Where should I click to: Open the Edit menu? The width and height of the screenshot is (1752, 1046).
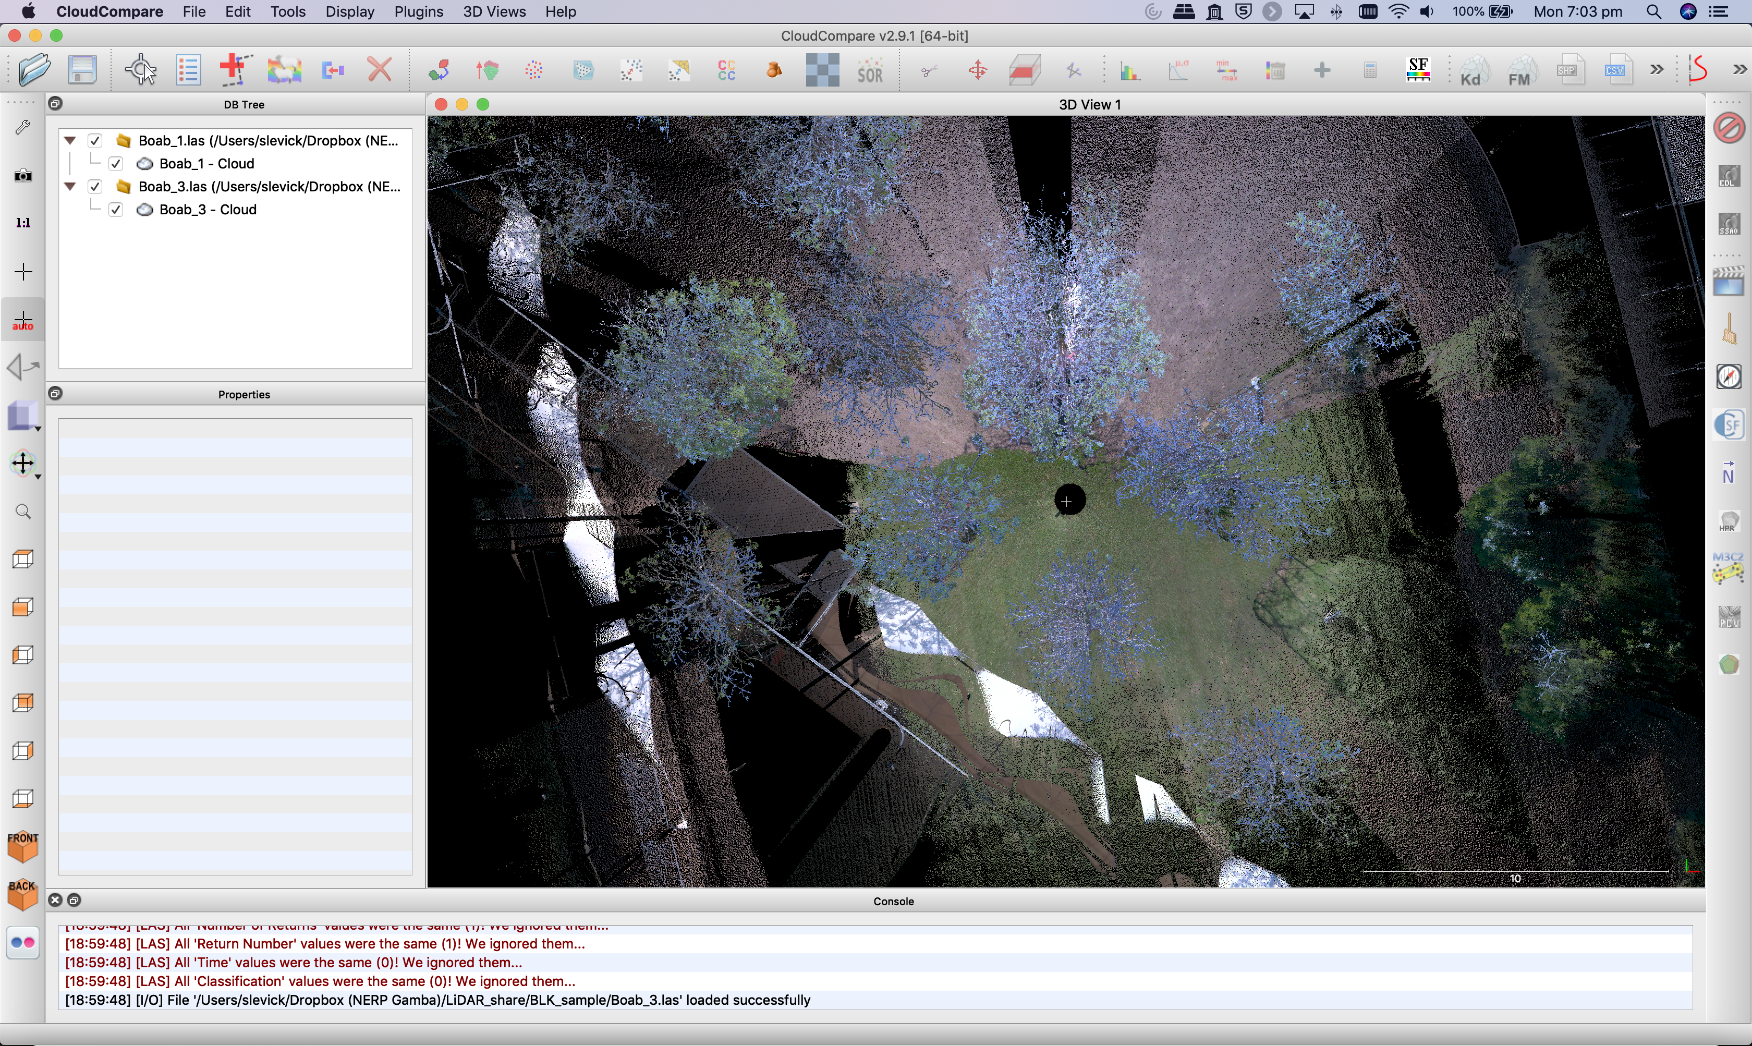[x=238, y=12]
